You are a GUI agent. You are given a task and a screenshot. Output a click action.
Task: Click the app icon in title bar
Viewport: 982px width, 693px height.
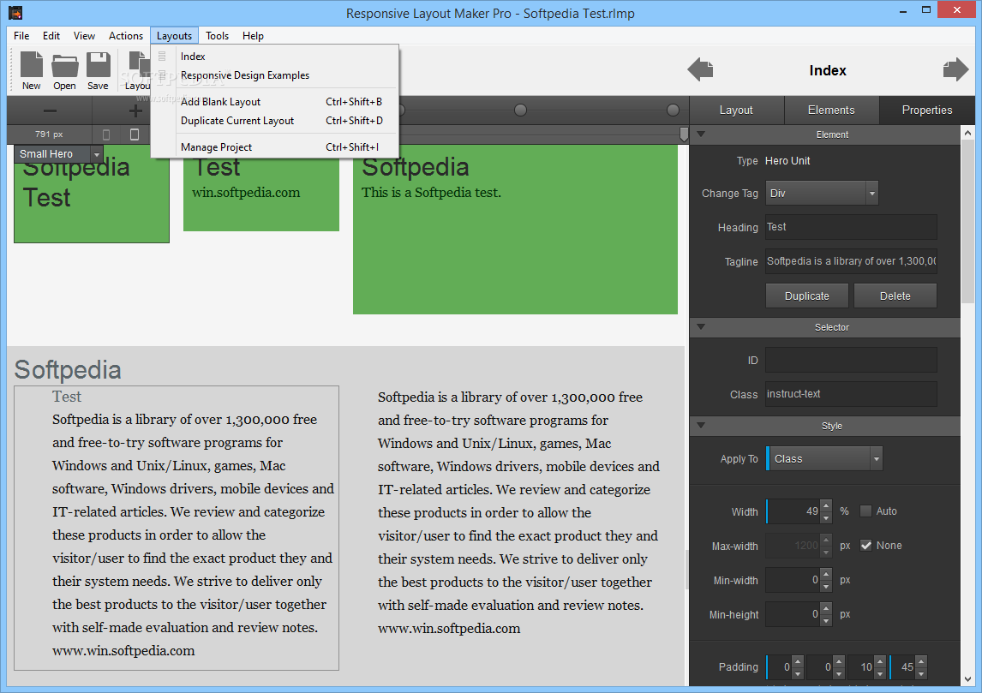(x=15, y=13)
